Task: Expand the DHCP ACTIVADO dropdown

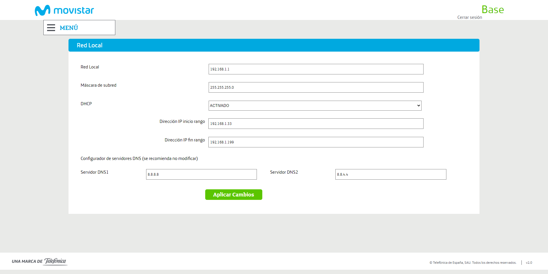Action: pos(315,105)
